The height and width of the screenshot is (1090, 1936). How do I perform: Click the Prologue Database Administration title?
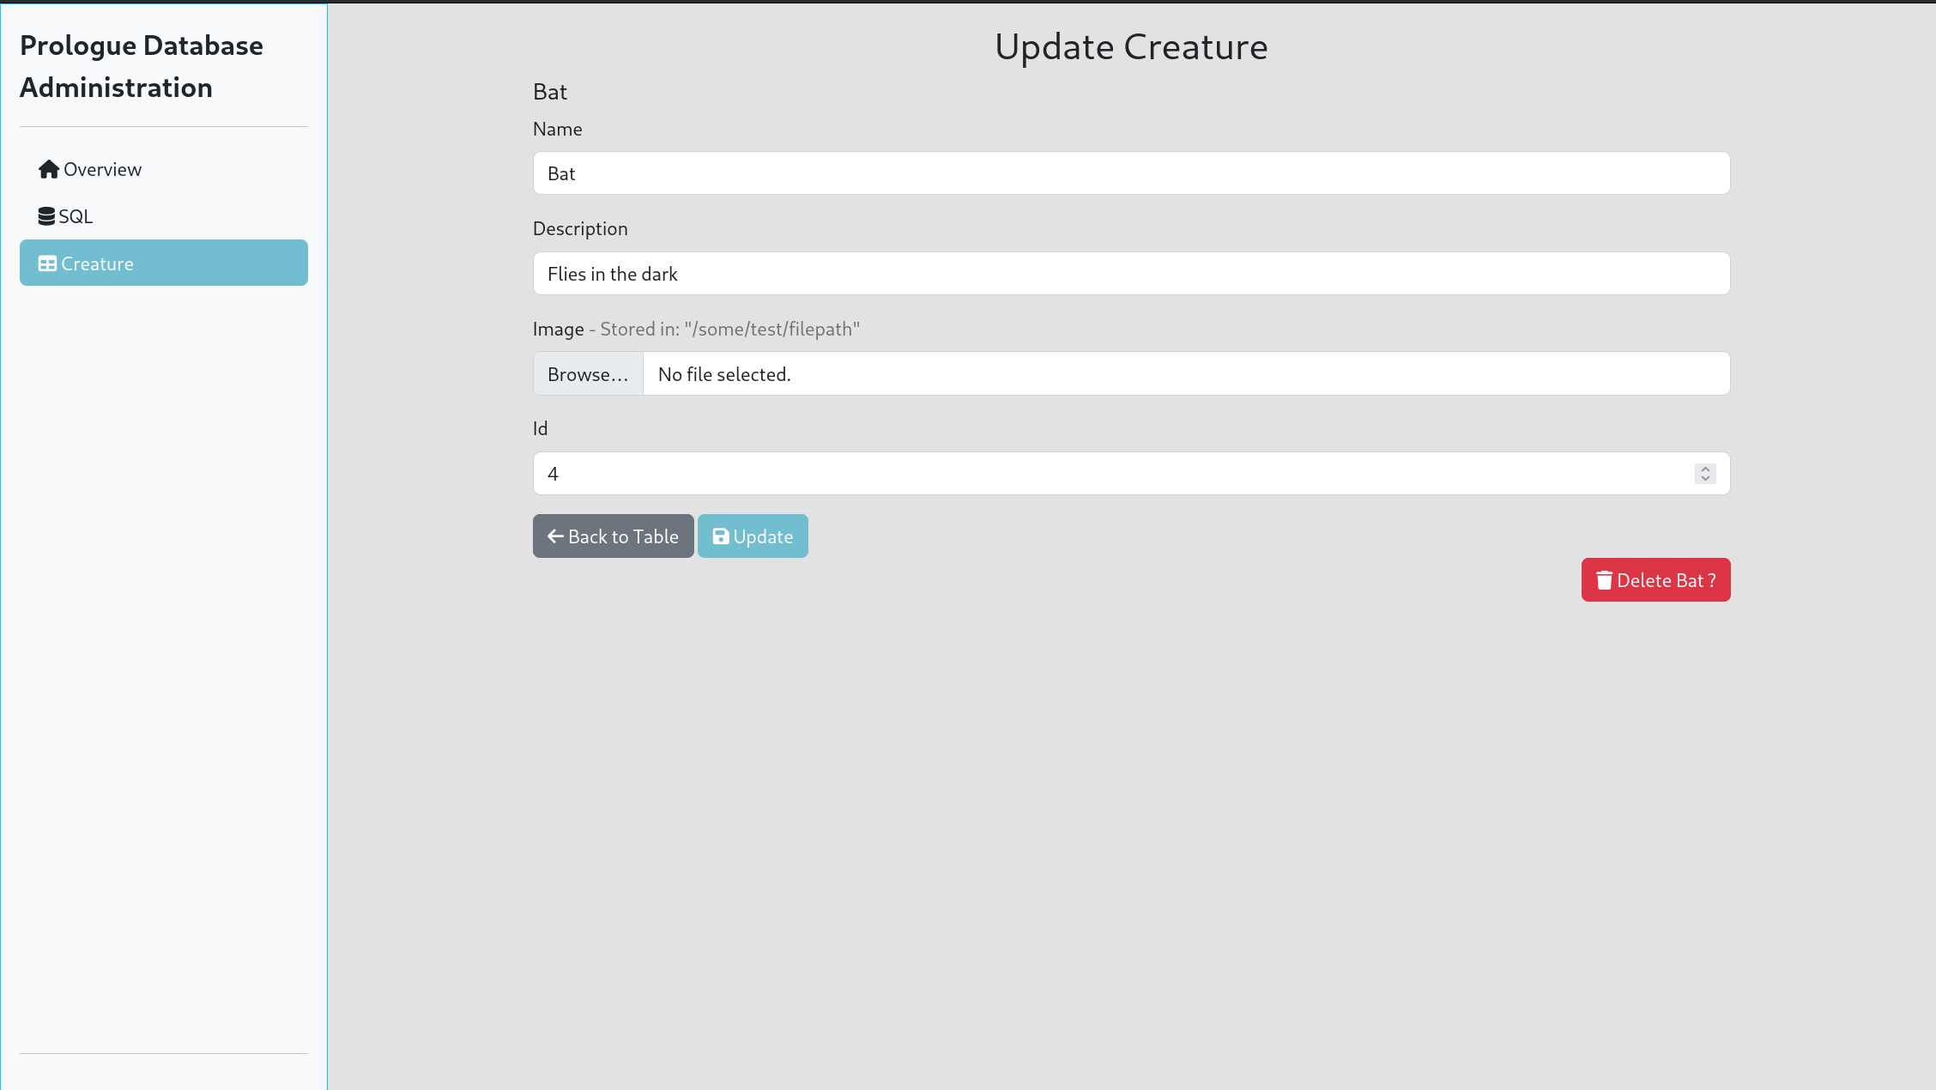(x=142, y=66)
